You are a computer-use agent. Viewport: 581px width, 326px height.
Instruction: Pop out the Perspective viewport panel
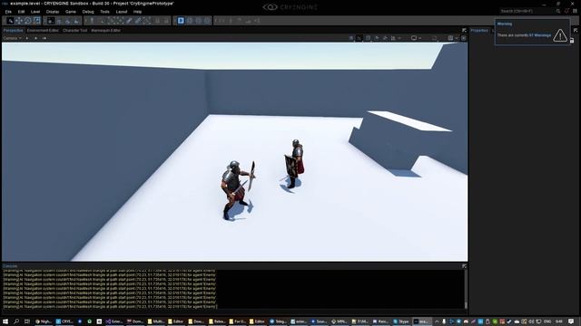point(464,30)
